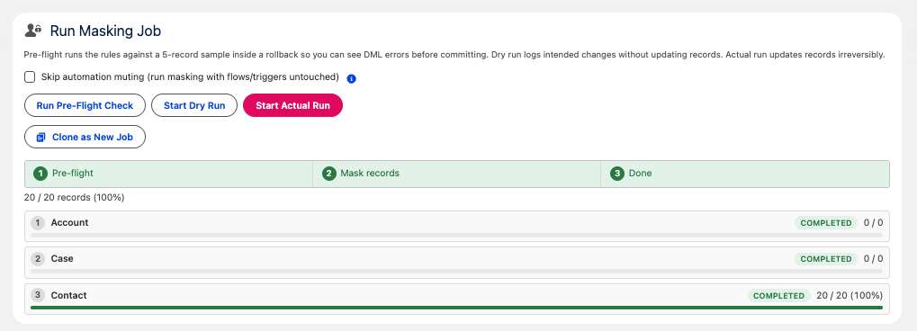Click the step 3 circle for Done
Image resolution: width=917 pixels, height=331 pixels.
617,174
